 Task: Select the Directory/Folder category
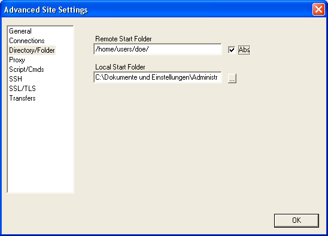click(x=32, y=50)
